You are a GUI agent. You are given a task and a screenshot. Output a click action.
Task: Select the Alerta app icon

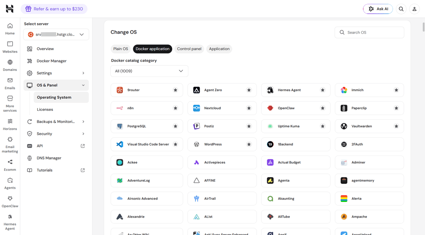[344, 199]
